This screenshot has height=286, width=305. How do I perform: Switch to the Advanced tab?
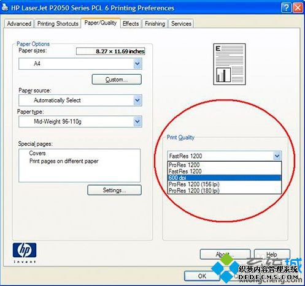point(18,23)
